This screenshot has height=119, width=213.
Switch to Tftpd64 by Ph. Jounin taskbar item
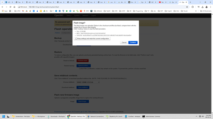114,116
